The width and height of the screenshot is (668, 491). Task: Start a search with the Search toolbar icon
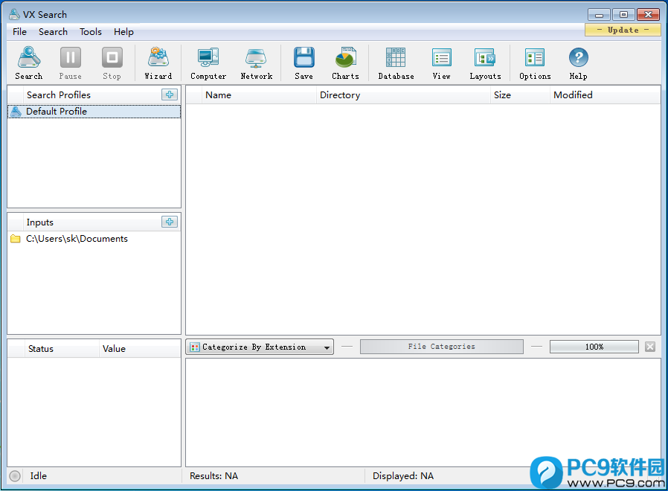point(29,63)
